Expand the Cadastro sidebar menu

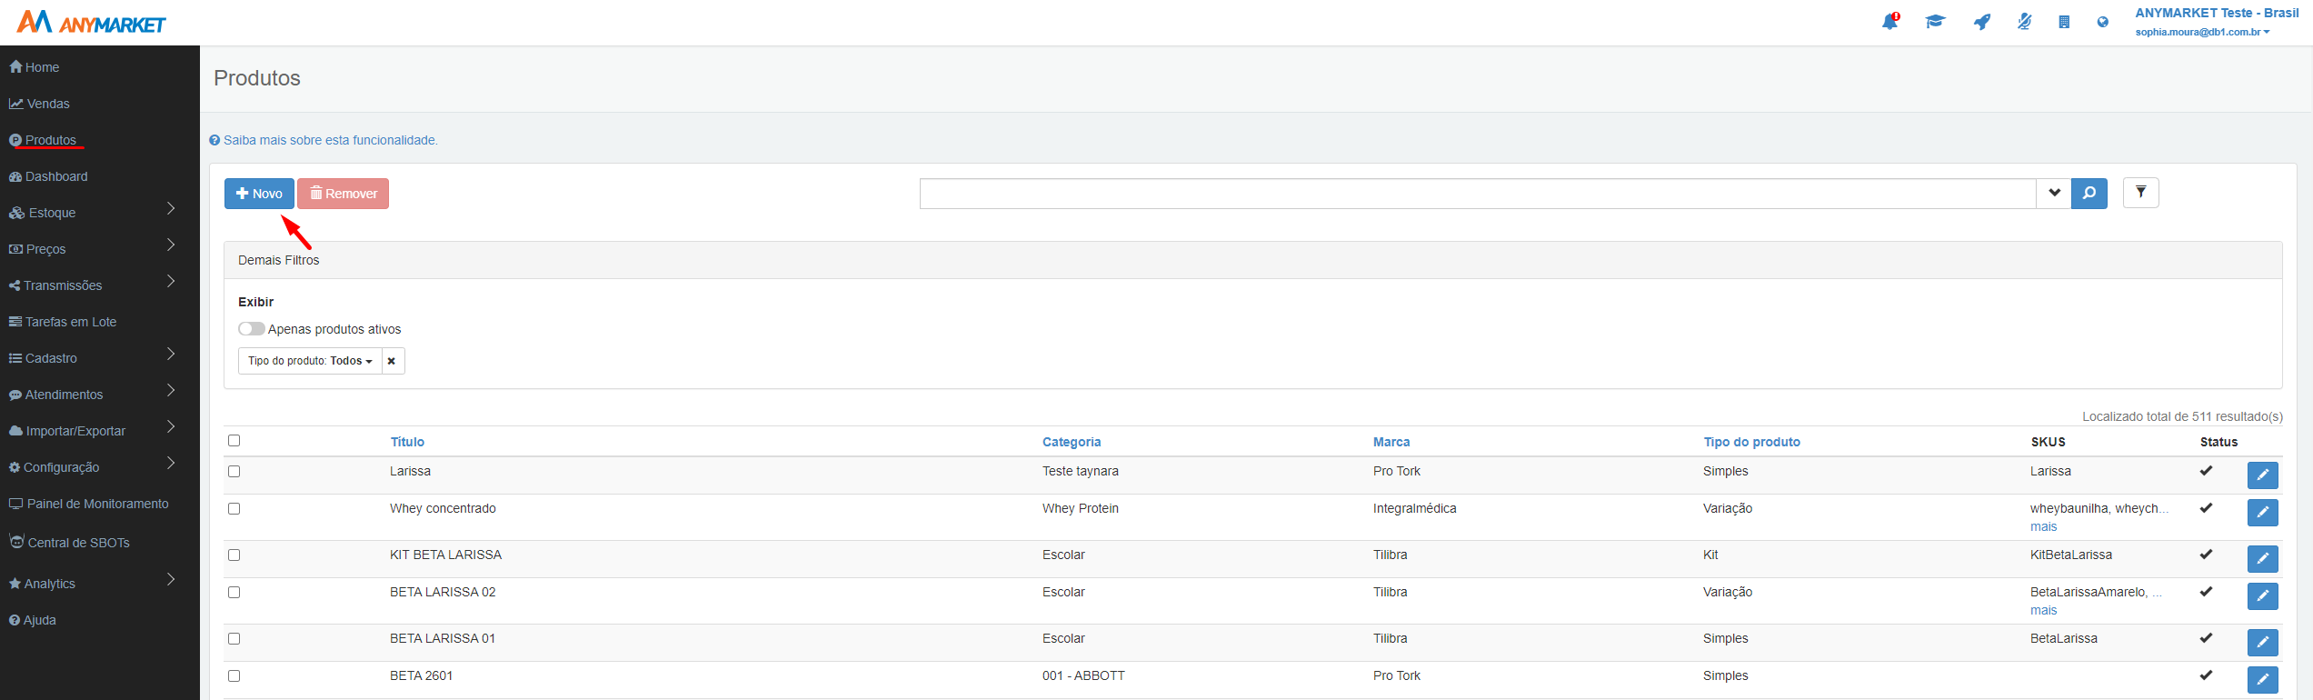(171, 355)
